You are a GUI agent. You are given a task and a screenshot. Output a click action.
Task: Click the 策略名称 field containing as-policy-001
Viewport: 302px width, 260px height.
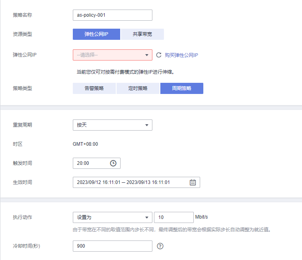coord(112,15)
